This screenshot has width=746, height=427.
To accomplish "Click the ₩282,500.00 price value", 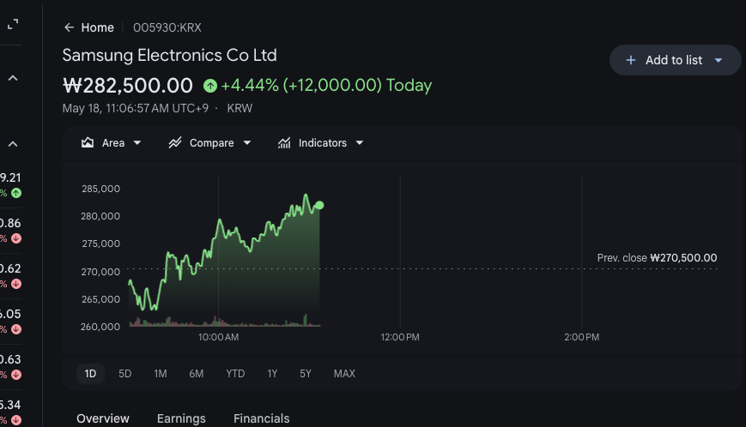I will click(x=128, y=86).
